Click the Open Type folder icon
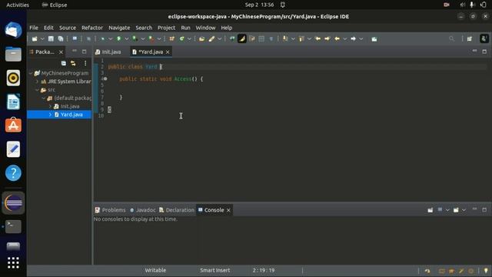The width and height of the screenshot is (492, 277). [x=201, y=39]
